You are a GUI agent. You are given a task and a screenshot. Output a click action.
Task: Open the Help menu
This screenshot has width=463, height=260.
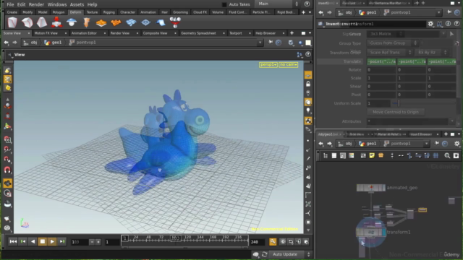[x=92, y=4]
